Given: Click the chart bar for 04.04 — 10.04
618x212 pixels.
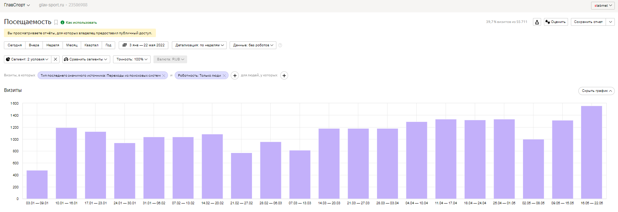Looking at the screenshot, I should tap(417, 160).
